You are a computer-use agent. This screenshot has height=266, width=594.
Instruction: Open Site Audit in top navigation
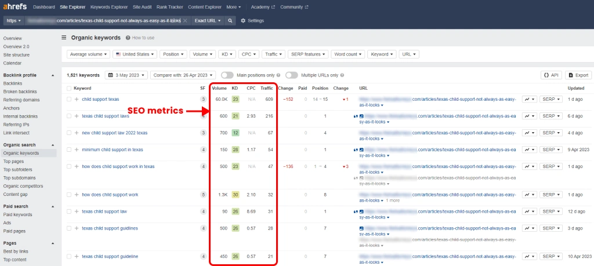(143, 7)
